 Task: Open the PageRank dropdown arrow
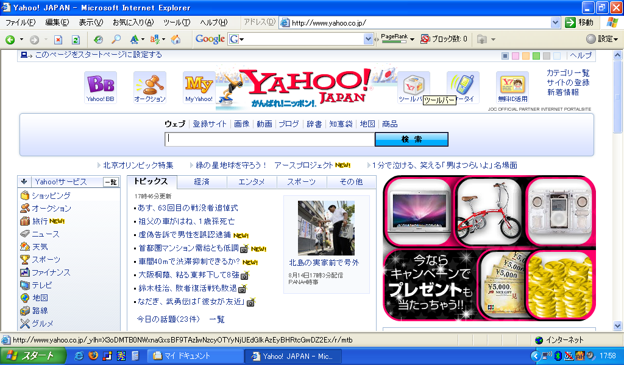pyautogui.click(x=412, y=40)
